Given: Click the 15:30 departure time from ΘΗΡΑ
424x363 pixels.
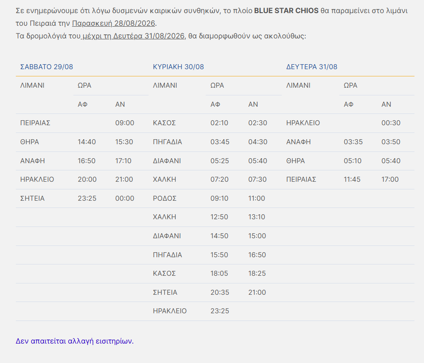Looking at the screenshot, I should [124, 142].
